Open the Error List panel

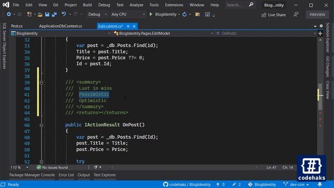[x=66, y=175]
